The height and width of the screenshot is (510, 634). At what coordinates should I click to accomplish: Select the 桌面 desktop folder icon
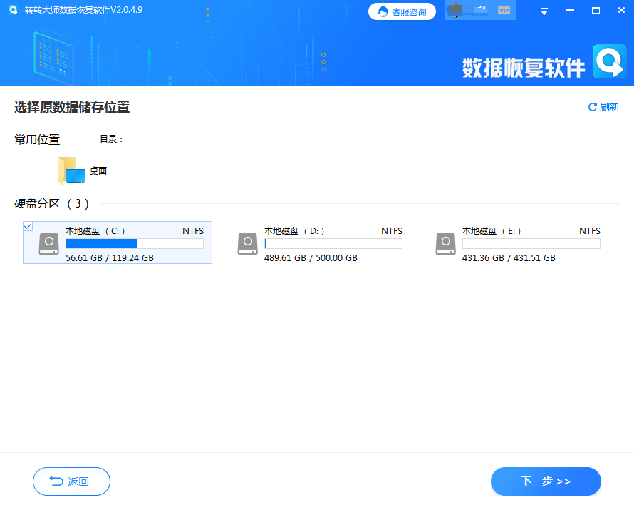pos(71,170)
